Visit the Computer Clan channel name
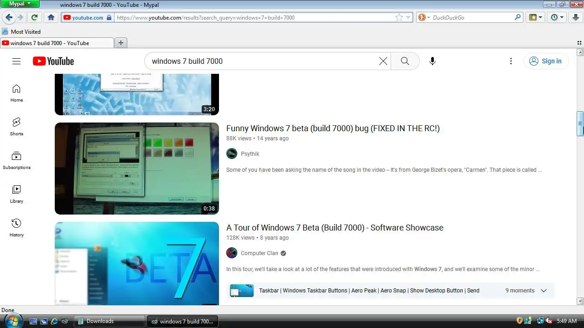Viewport: 584px width, 328px height. coord(259,253)
